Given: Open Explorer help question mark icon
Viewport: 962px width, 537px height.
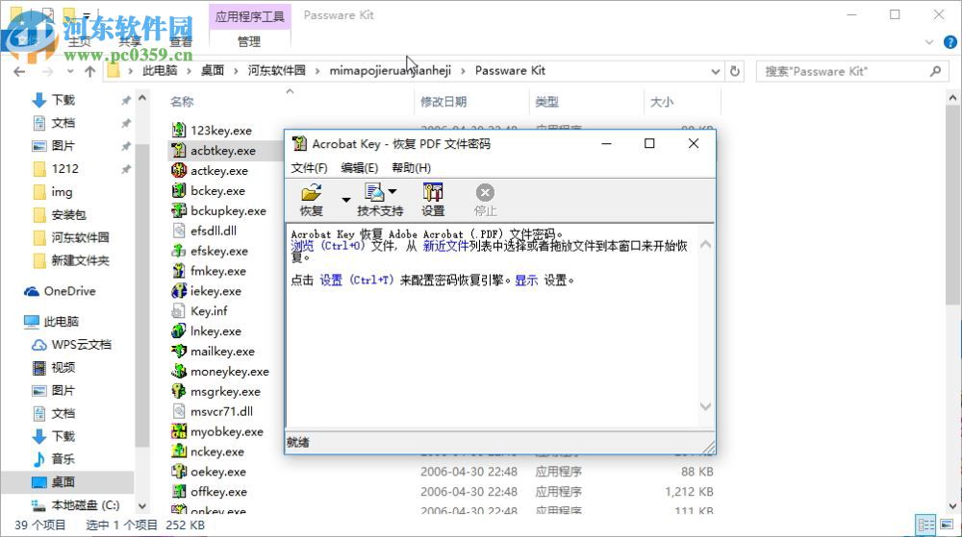Looking at the screenshot, I should click(949, 42).
